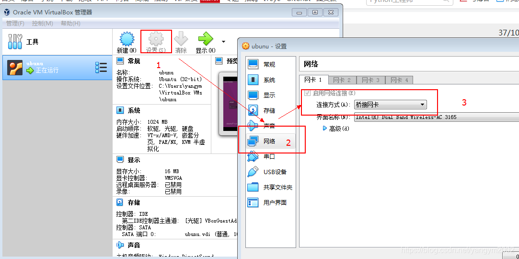Click 操作系统 value Ubuntu (32-bit)
This screenshot has width=519, height=259.
(x=179, y=80)
